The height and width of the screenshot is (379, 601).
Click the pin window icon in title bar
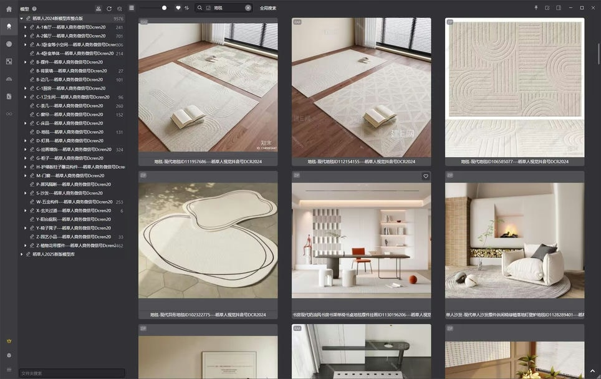536,8
